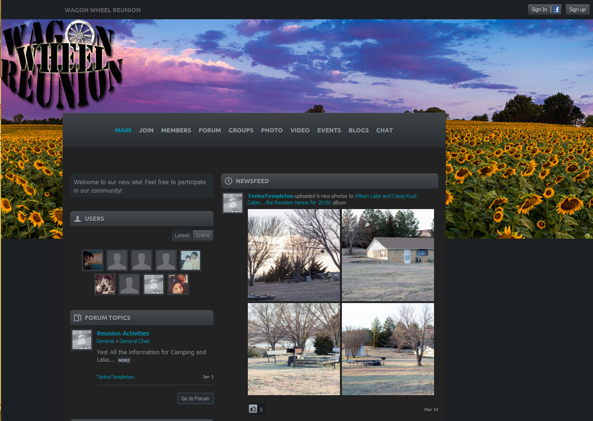Switch the Users list to Online
The height and width of the screenshot is (421, 593).
pos(203,235)
